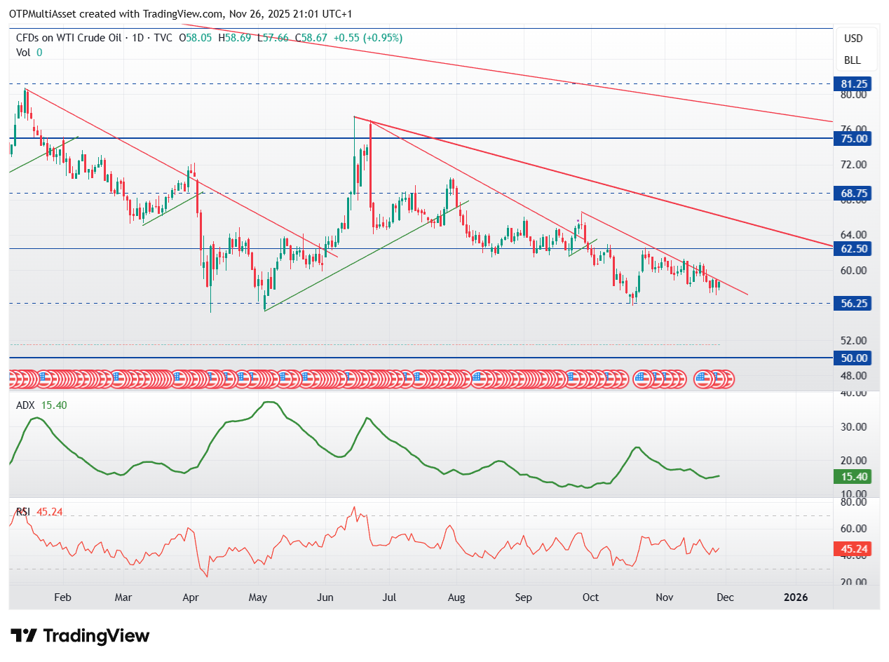Viewport: 889px width, 662px height.
Task: Select the red RSI 45.24 value tag
Action: coord(852,549)
